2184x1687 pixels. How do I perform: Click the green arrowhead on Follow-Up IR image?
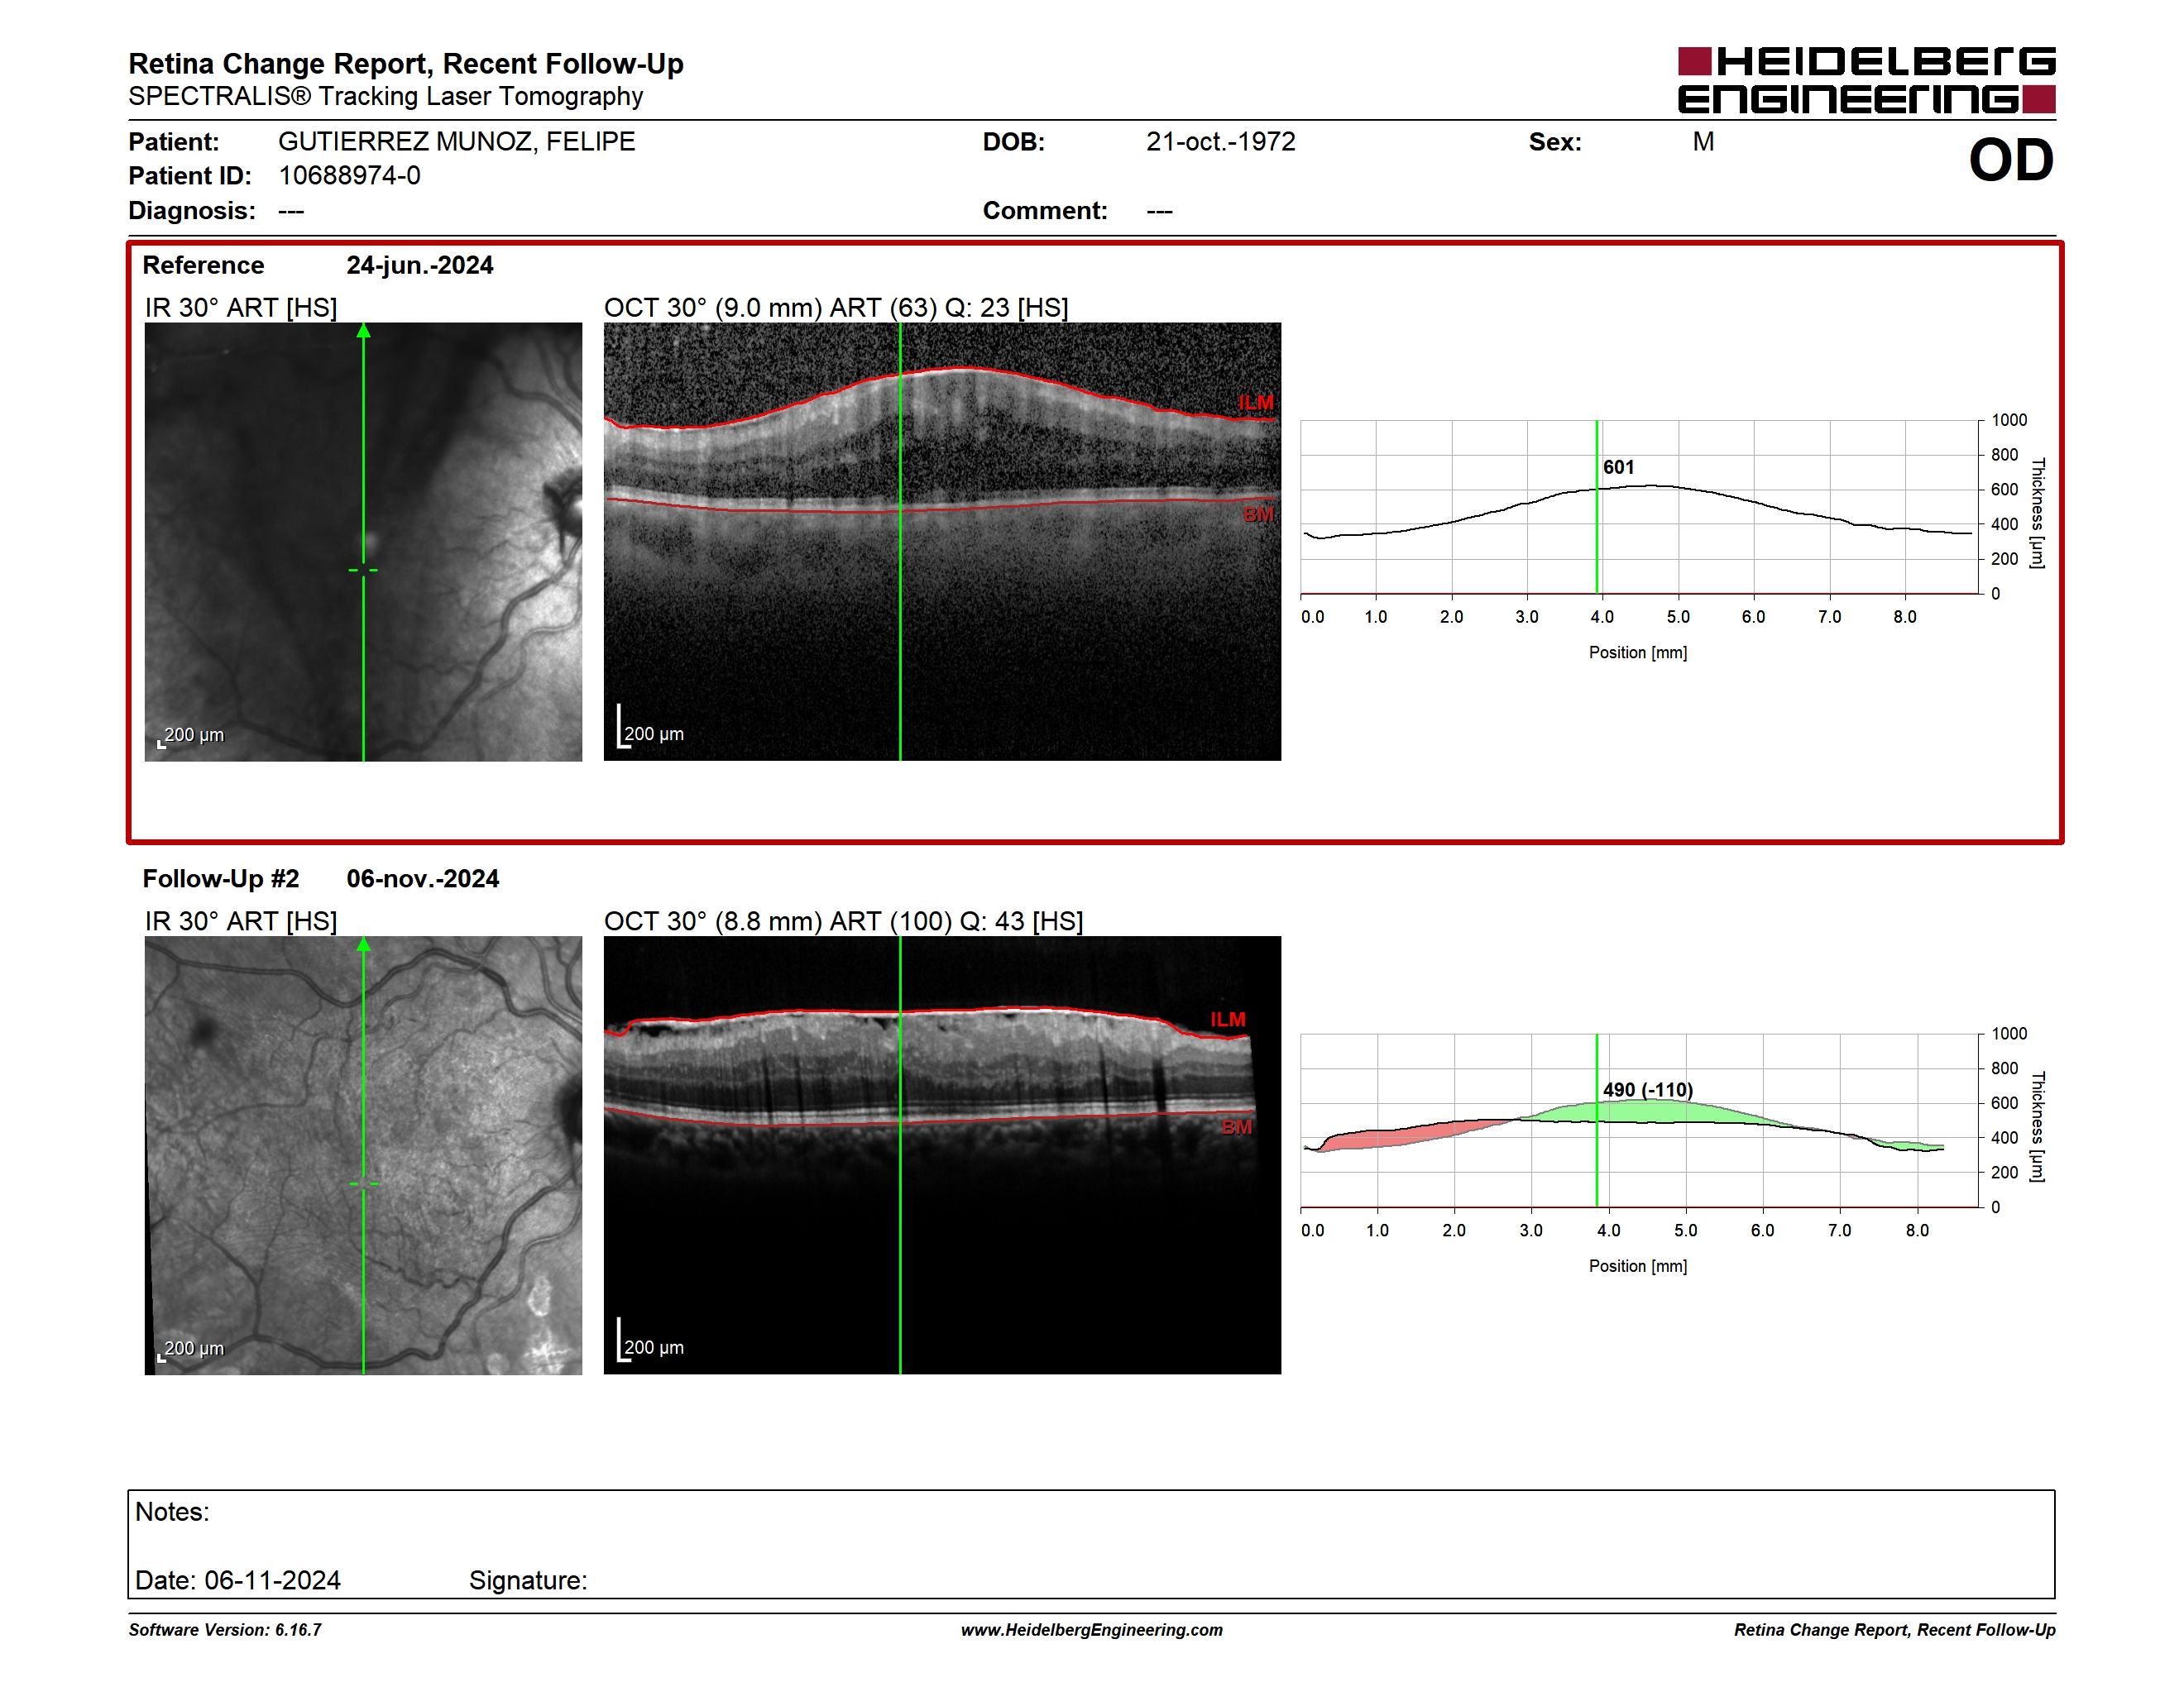coord(364,944)
